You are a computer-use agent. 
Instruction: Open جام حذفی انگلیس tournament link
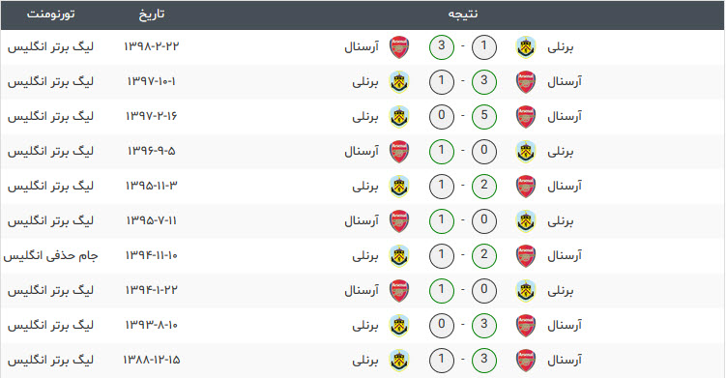coord(51,255)
